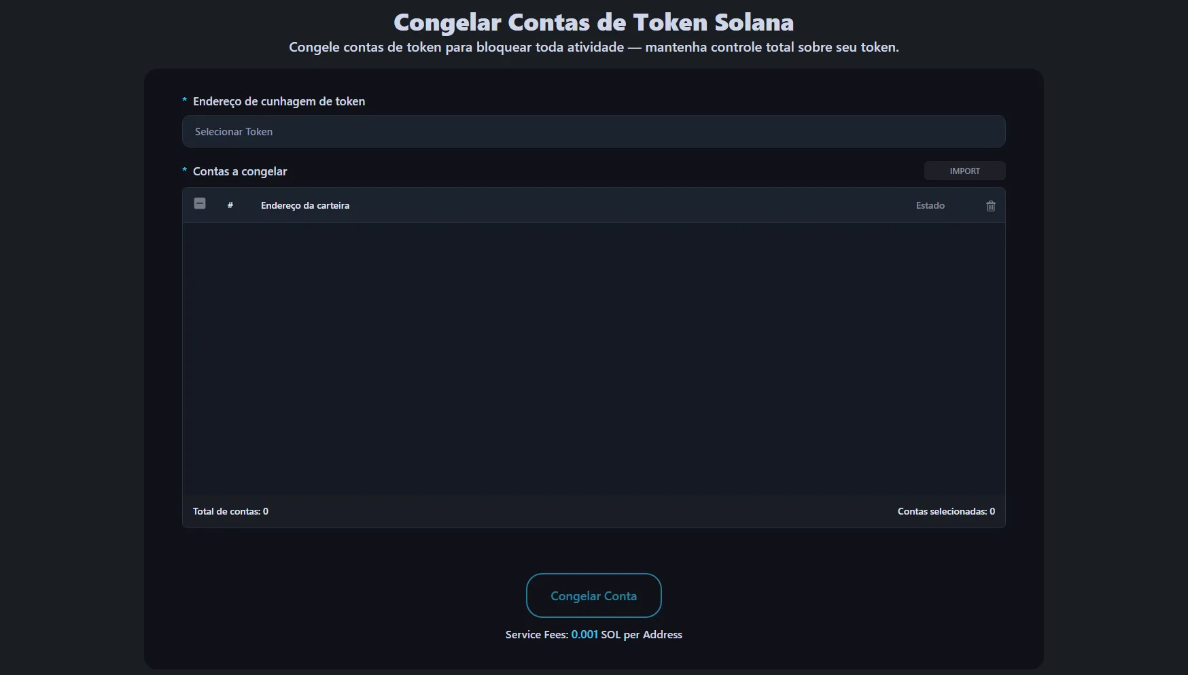Click the blue 0.001 fee value

coord(584,634)
